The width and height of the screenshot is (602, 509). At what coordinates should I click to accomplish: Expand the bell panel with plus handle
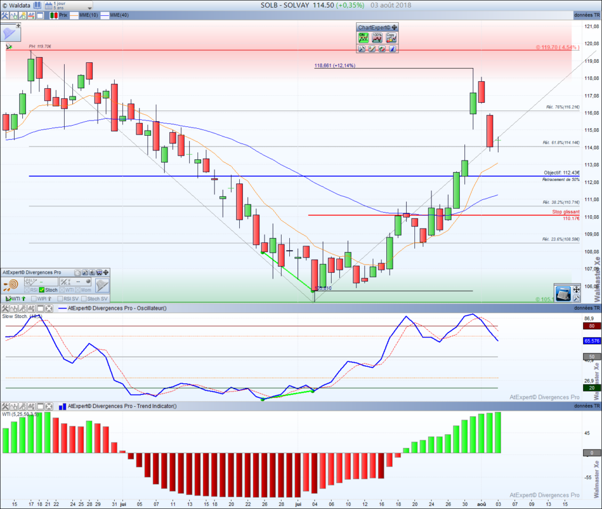18,25
